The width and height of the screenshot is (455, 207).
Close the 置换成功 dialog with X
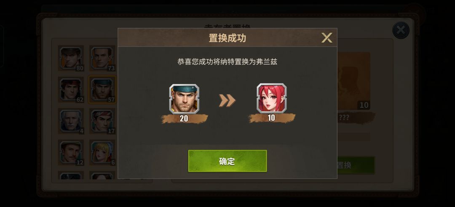click(327, 38)
